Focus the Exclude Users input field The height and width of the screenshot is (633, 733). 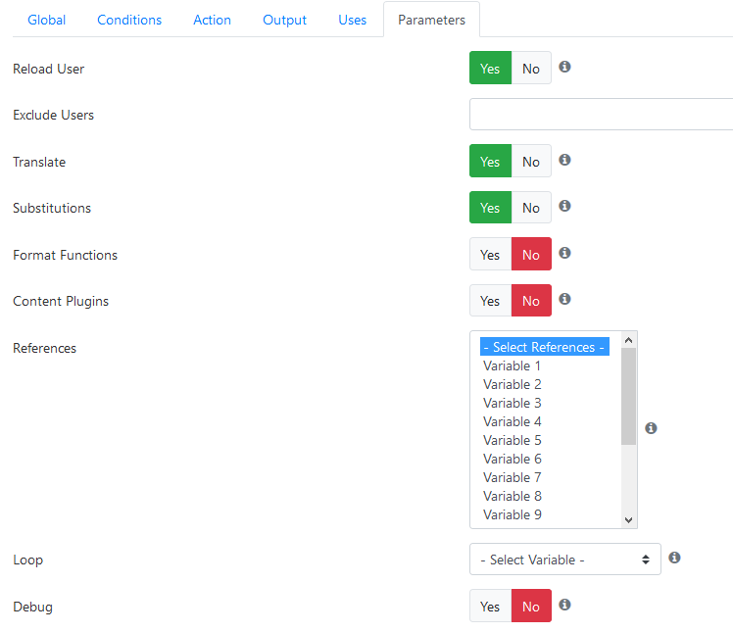click(x=601, y=114)
